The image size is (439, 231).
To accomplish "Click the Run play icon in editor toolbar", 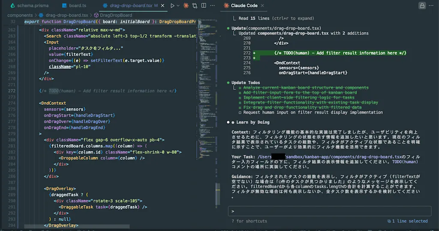I will pos(172,6).
